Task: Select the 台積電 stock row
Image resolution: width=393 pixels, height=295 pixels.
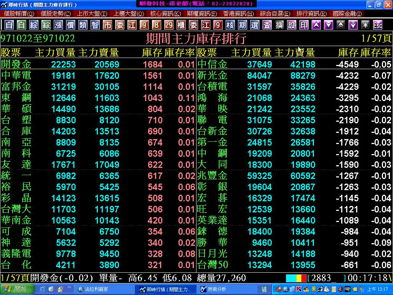Action: pyautogui.click(x=294, y=86)
